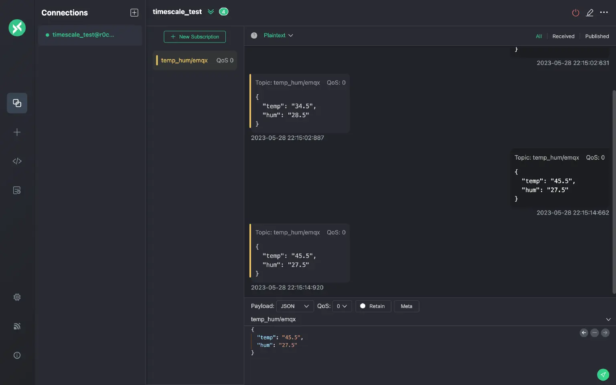
Task: Go to previous payload history arrow
Action: click(584, 332)
